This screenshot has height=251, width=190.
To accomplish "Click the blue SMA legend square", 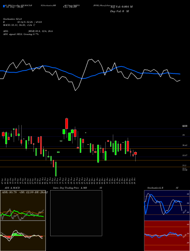I will click(x=4, y=6).
